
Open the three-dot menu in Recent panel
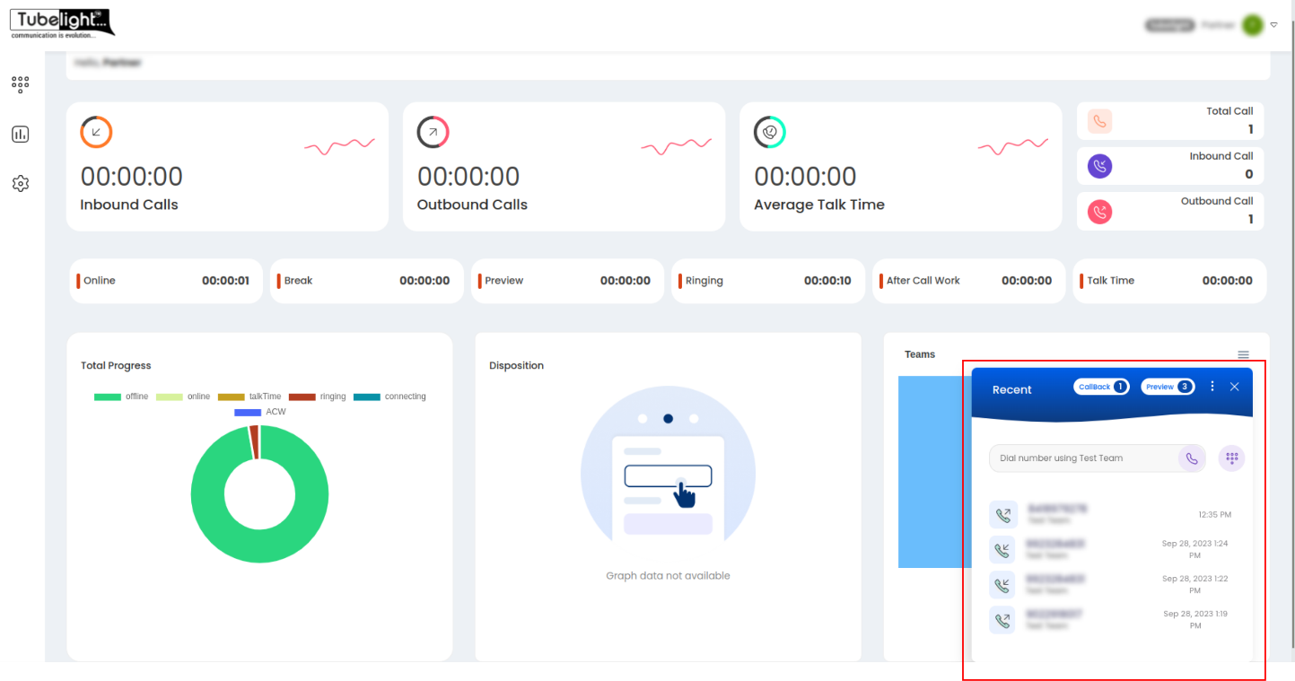click(1212, 387)
